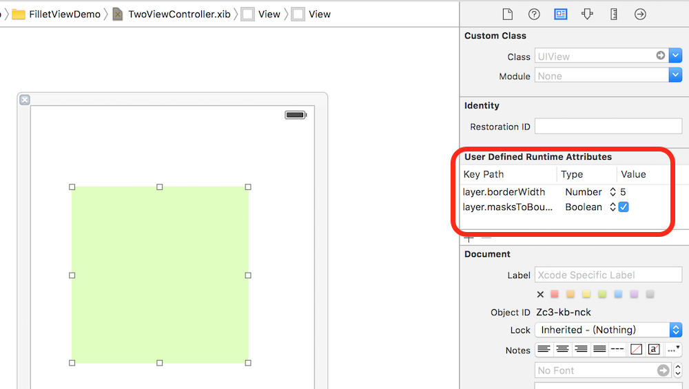This screenshot has height=389, width=689.
Task: Open the Attributes inspector tab
Action: [587, 14]
